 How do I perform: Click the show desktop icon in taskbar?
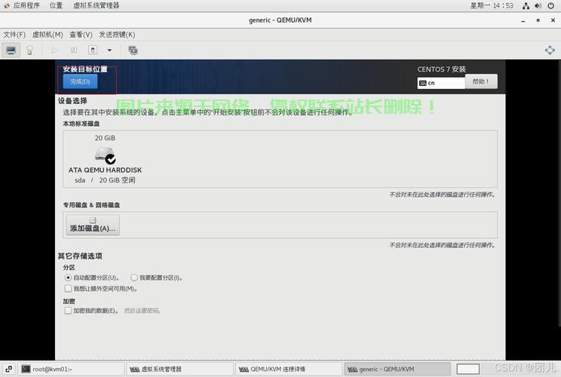pyautogui.click(x=9, y=369)
